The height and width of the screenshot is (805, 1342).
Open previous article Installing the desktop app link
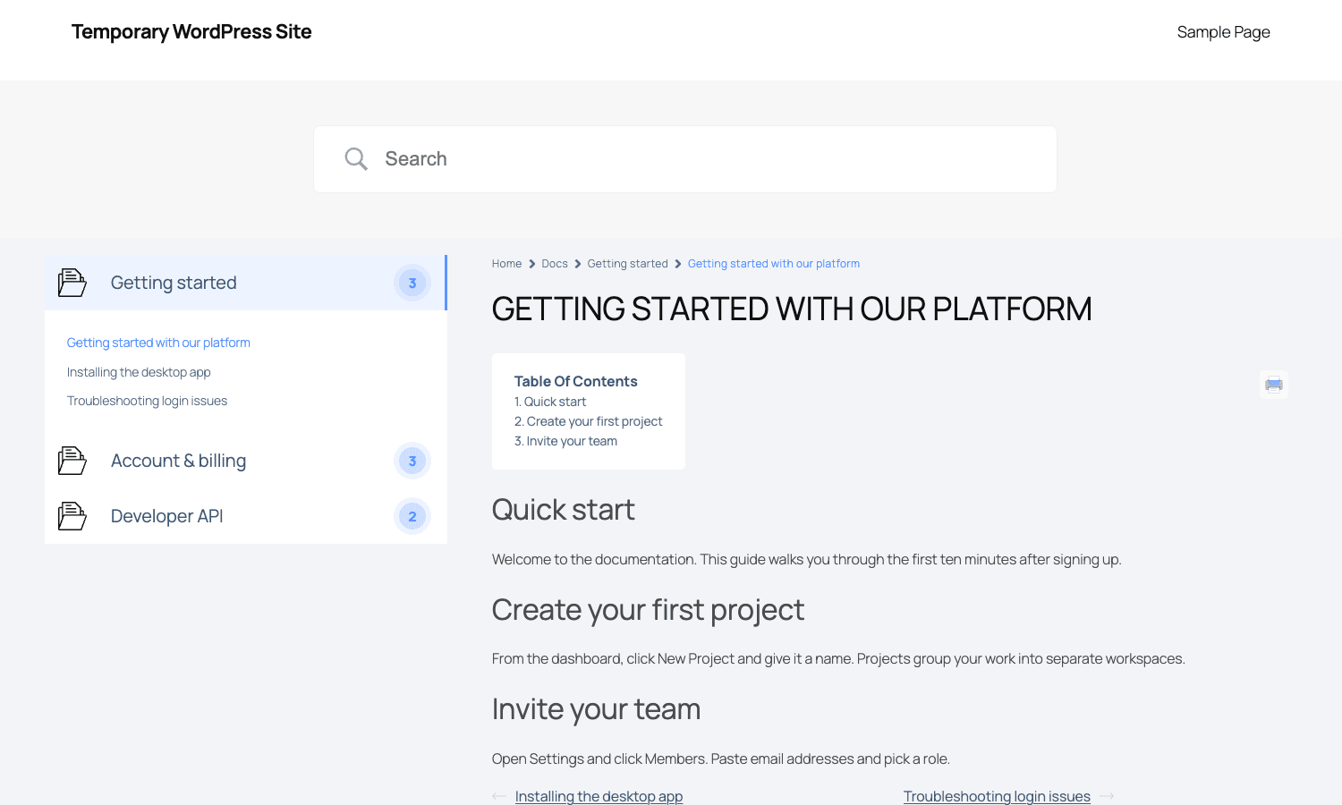[x=599, y=796]
